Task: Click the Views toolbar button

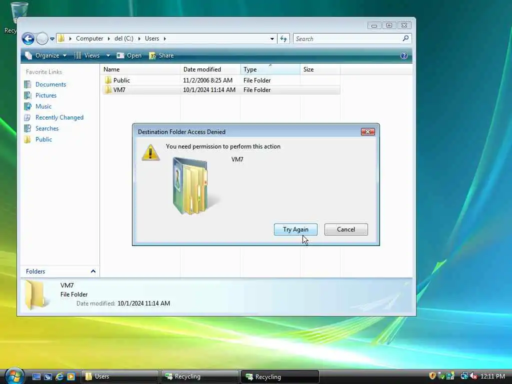Action: tap(87, 55)
